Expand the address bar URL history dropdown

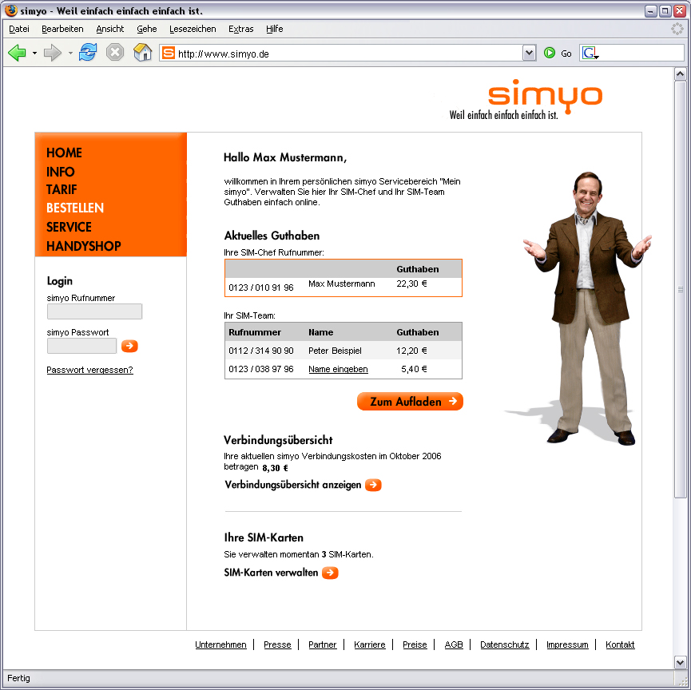530,53
